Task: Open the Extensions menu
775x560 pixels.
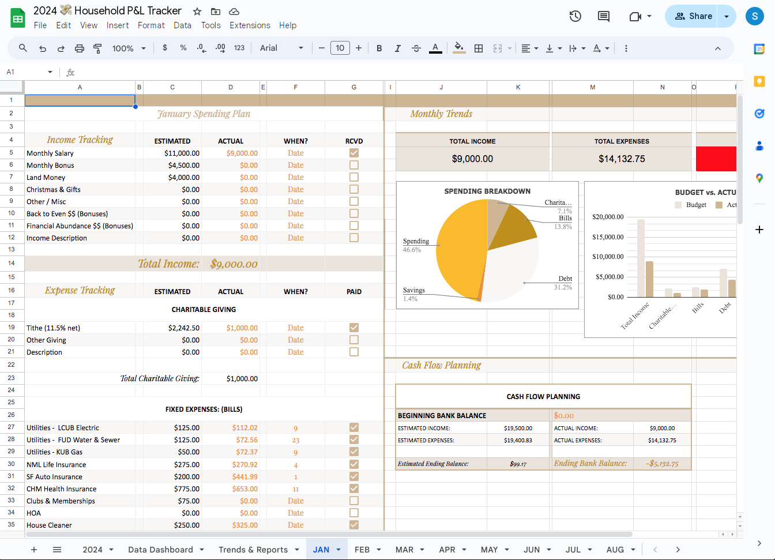Action: (250, 25)
